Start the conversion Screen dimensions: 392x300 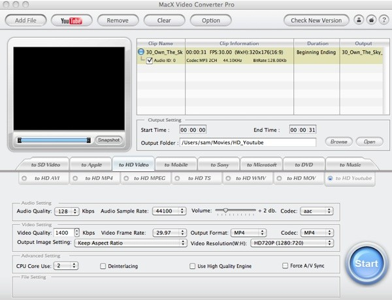[x=367, y=263]
